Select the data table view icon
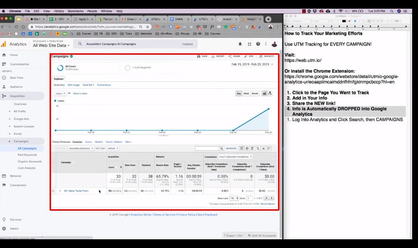The image size is (418, 248). click(242, 148)
